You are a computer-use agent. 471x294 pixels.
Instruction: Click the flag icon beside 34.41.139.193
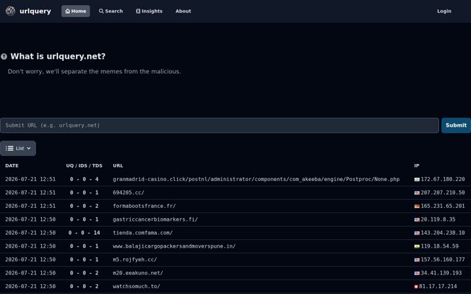coord(417,273)
